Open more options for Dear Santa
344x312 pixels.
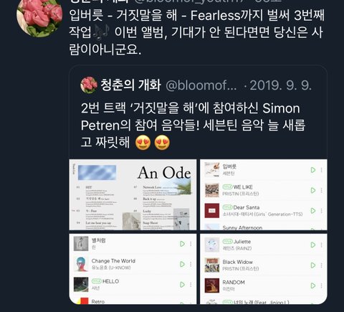click(x=322, y=211)
